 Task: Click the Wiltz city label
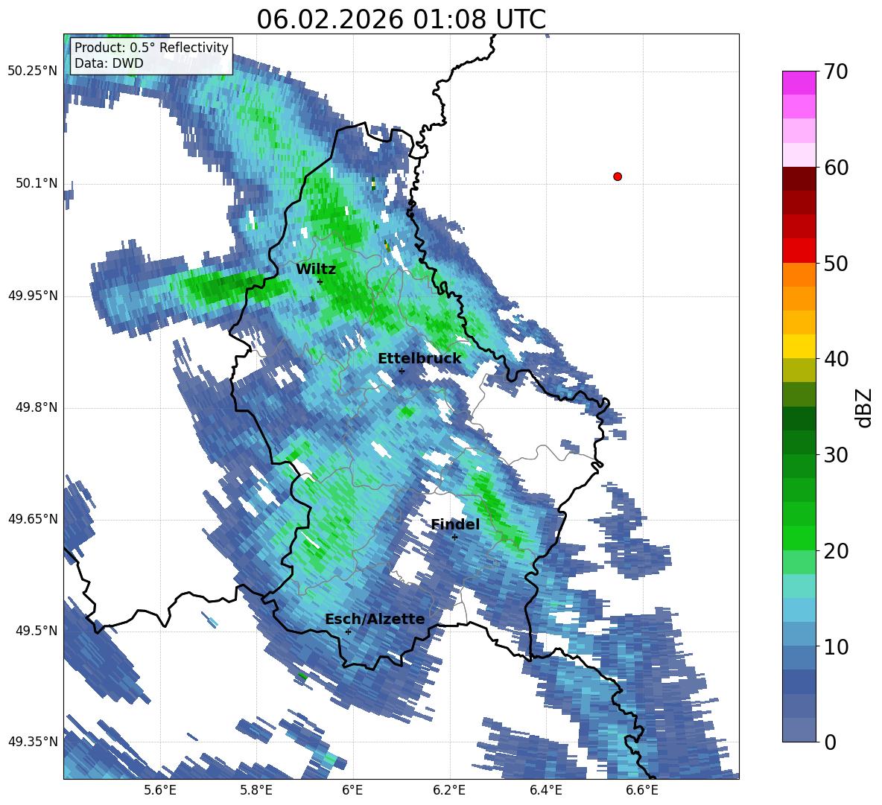pyautogui.click(x=316, y=269)
